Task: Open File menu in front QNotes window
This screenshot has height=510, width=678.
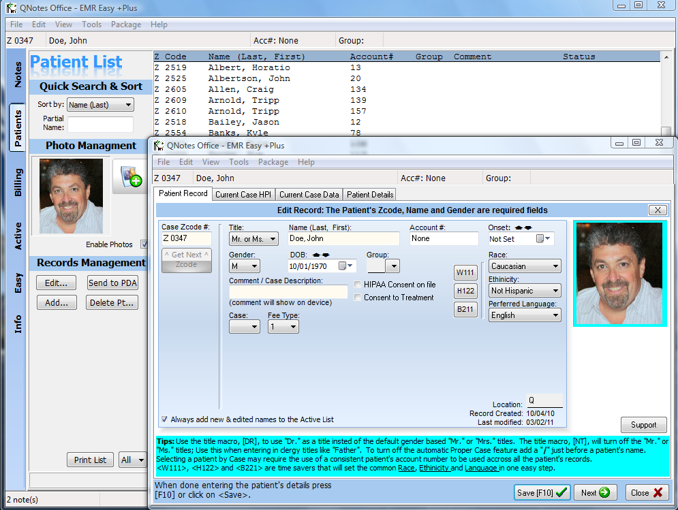Action: (x=164, y=162)
